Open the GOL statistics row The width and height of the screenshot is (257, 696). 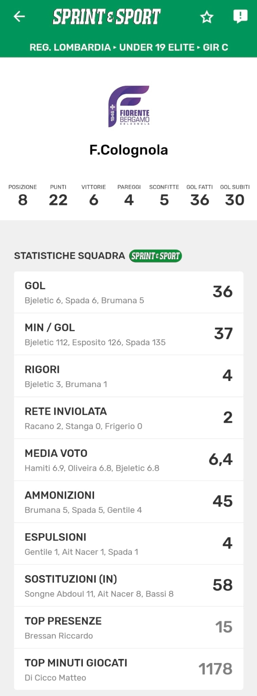coord(128,292)
